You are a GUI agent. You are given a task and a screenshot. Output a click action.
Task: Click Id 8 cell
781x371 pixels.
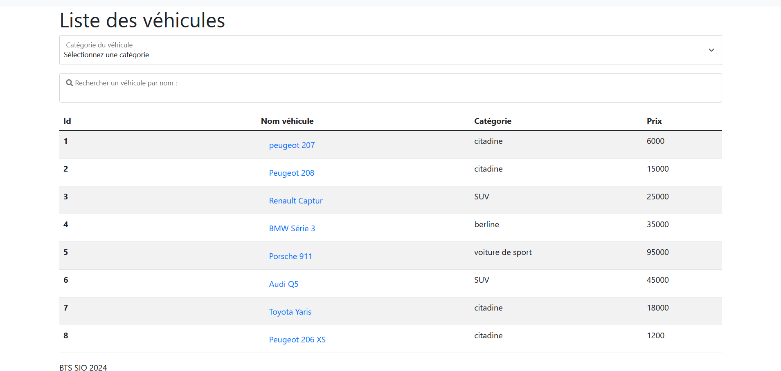tap(65, 335)
